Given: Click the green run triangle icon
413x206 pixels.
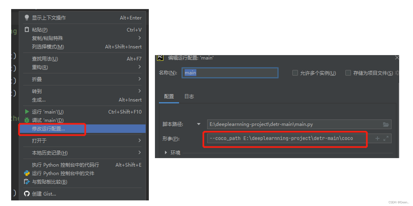Looking at the screenshot, I should tap(27, 112).
